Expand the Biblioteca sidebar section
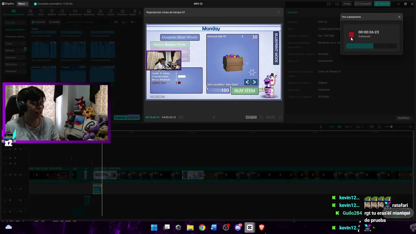Viewport: 416px width, 234px height. pos(15,64)
